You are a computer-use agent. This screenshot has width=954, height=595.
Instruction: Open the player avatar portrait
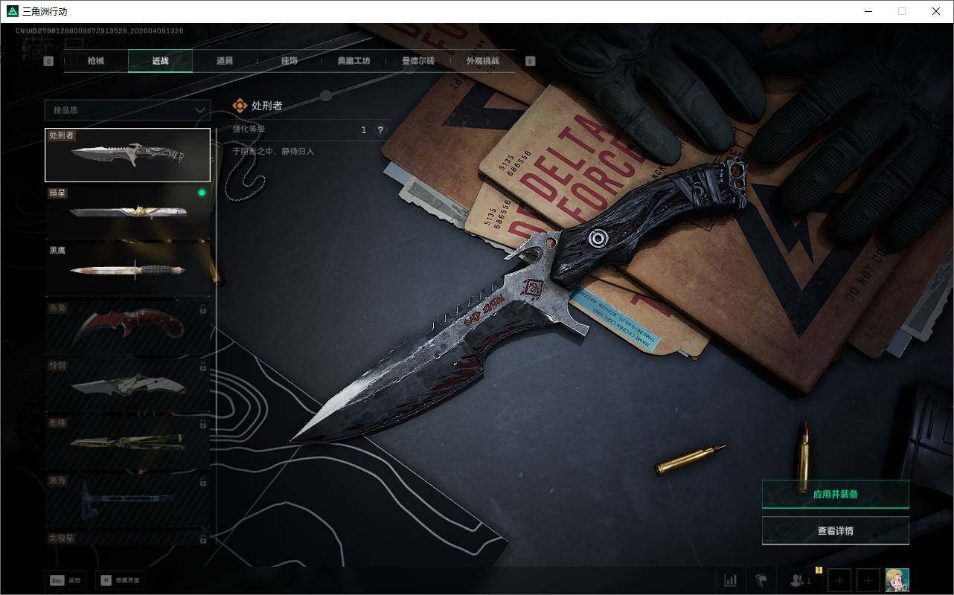897,580
